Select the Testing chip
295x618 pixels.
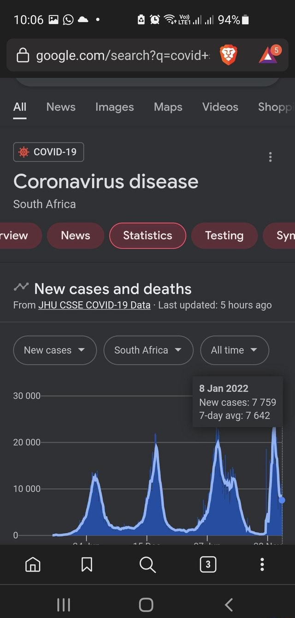(x=224, y=235)
